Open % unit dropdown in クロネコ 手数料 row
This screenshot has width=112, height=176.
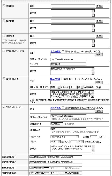tap(81, 142)
